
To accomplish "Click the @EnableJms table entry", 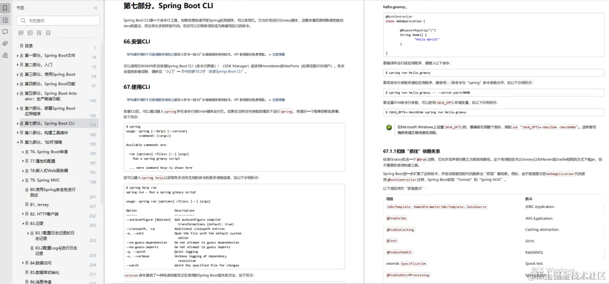I will click(397, 218).
